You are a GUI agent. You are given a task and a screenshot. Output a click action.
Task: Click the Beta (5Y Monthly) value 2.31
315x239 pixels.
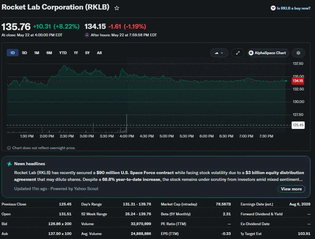coord(226,214)
